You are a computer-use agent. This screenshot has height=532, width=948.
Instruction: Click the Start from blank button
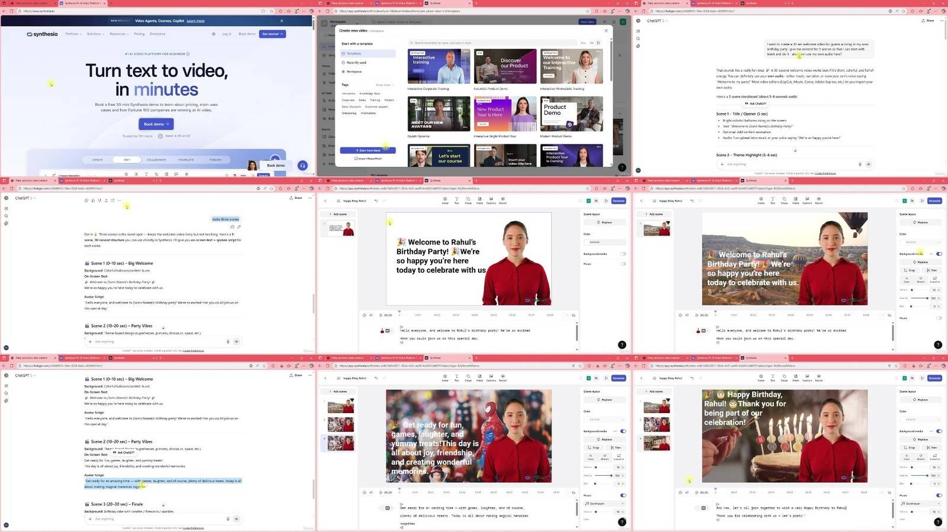tap(367, 150)
